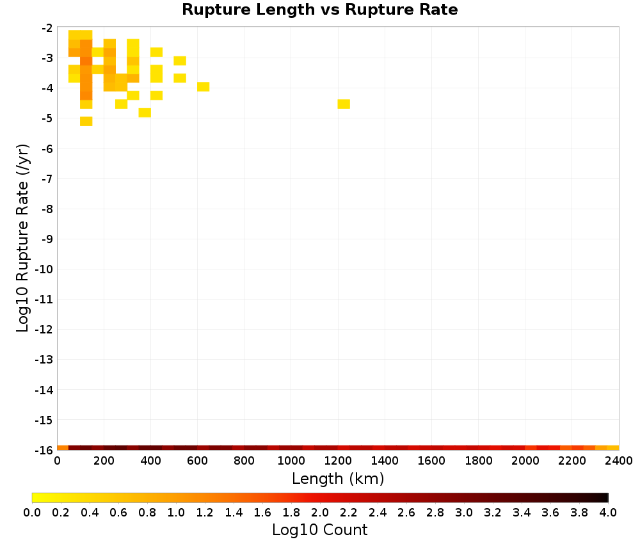Click the "Log10 Rupture Rate (/yr)" y-axis label
This screenshot has height=544, width=640.
tap(22, 238)
